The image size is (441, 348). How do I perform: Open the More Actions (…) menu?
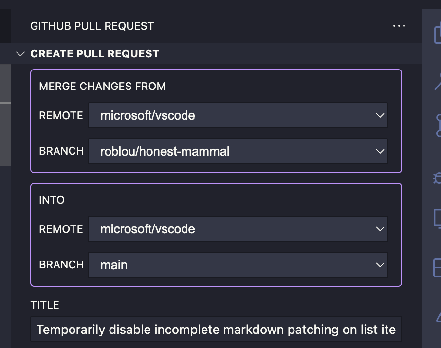click(x=399, y=26)
